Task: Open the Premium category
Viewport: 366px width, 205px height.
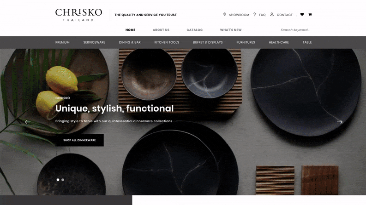Action: 62,42
